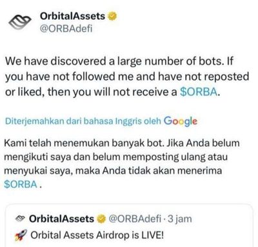Open the @ORBAdefi handle under the name
This screenshot has height=247, width=258.
click(66, 28)
